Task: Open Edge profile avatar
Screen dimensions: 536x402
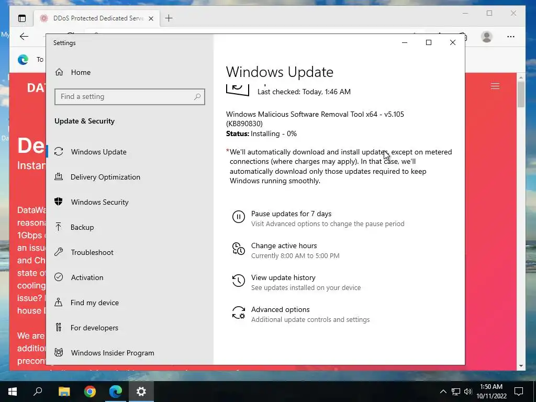Action: 486,37
